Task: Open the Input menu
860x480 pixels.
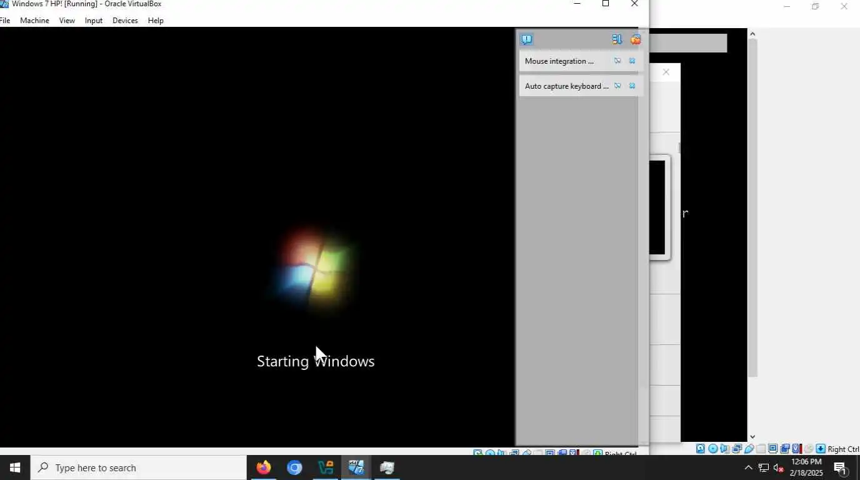Action: tap(94, 21)
